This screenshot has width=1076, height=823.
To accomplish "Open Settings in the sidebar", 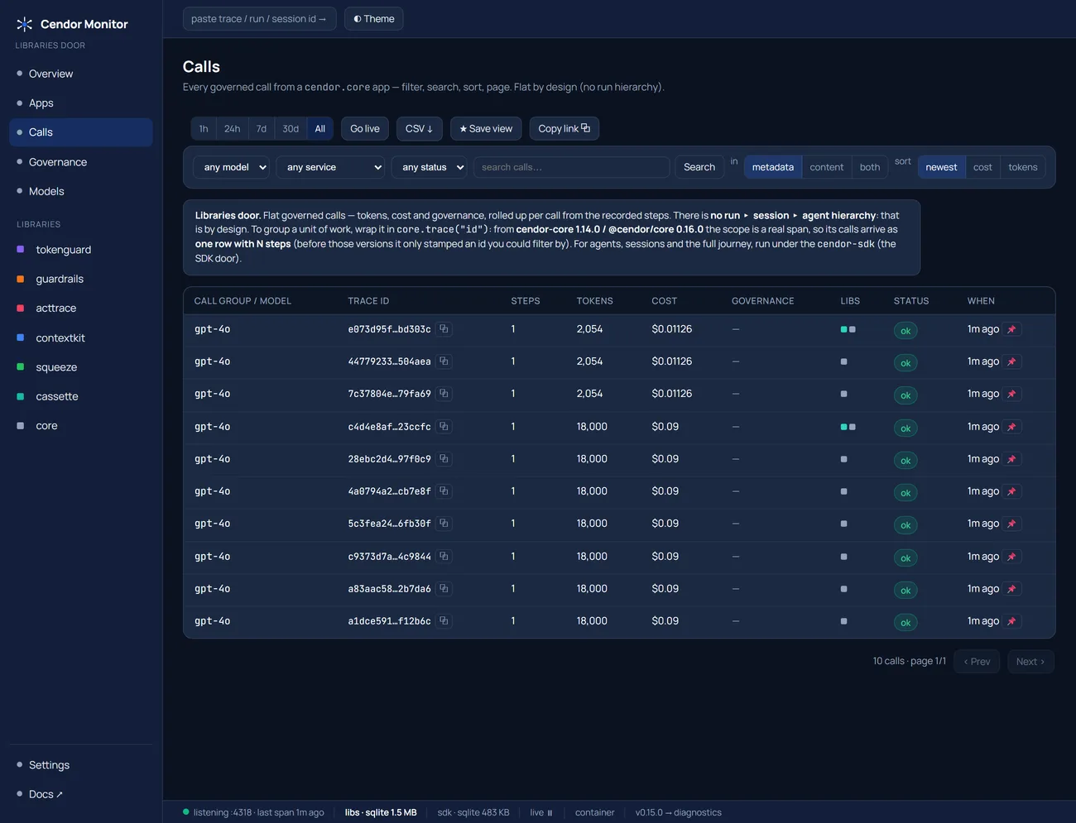I will pos(81,765).
